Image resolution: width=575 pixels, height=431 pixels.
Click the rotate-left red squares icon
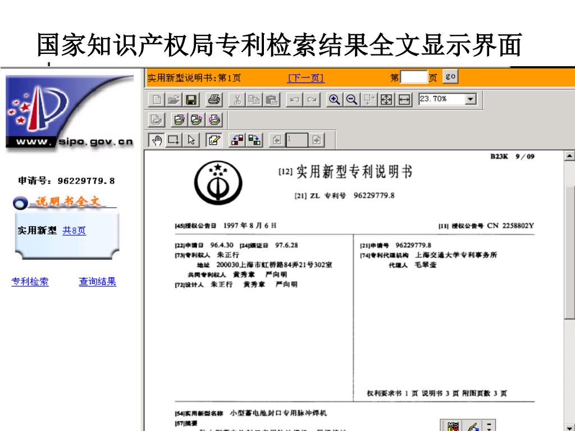pos(237,140)
